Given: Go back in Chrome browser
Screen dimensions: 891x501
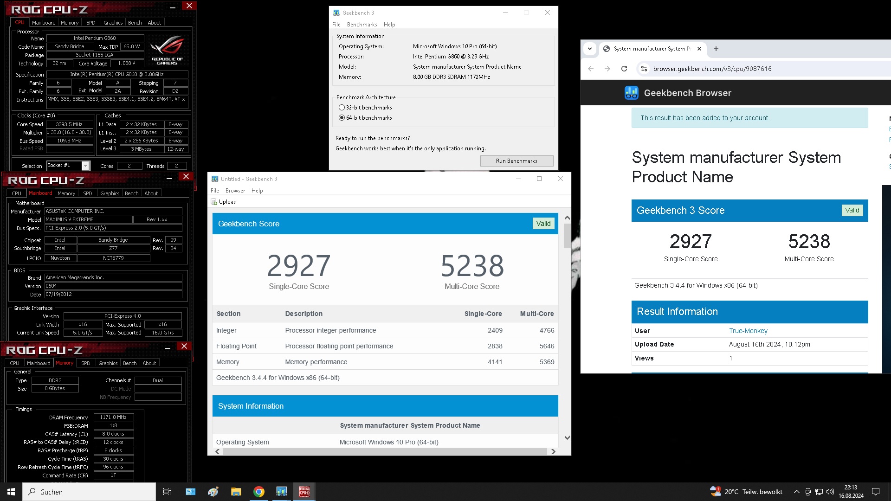Looking at the screenshot, I should coord(591,69).
